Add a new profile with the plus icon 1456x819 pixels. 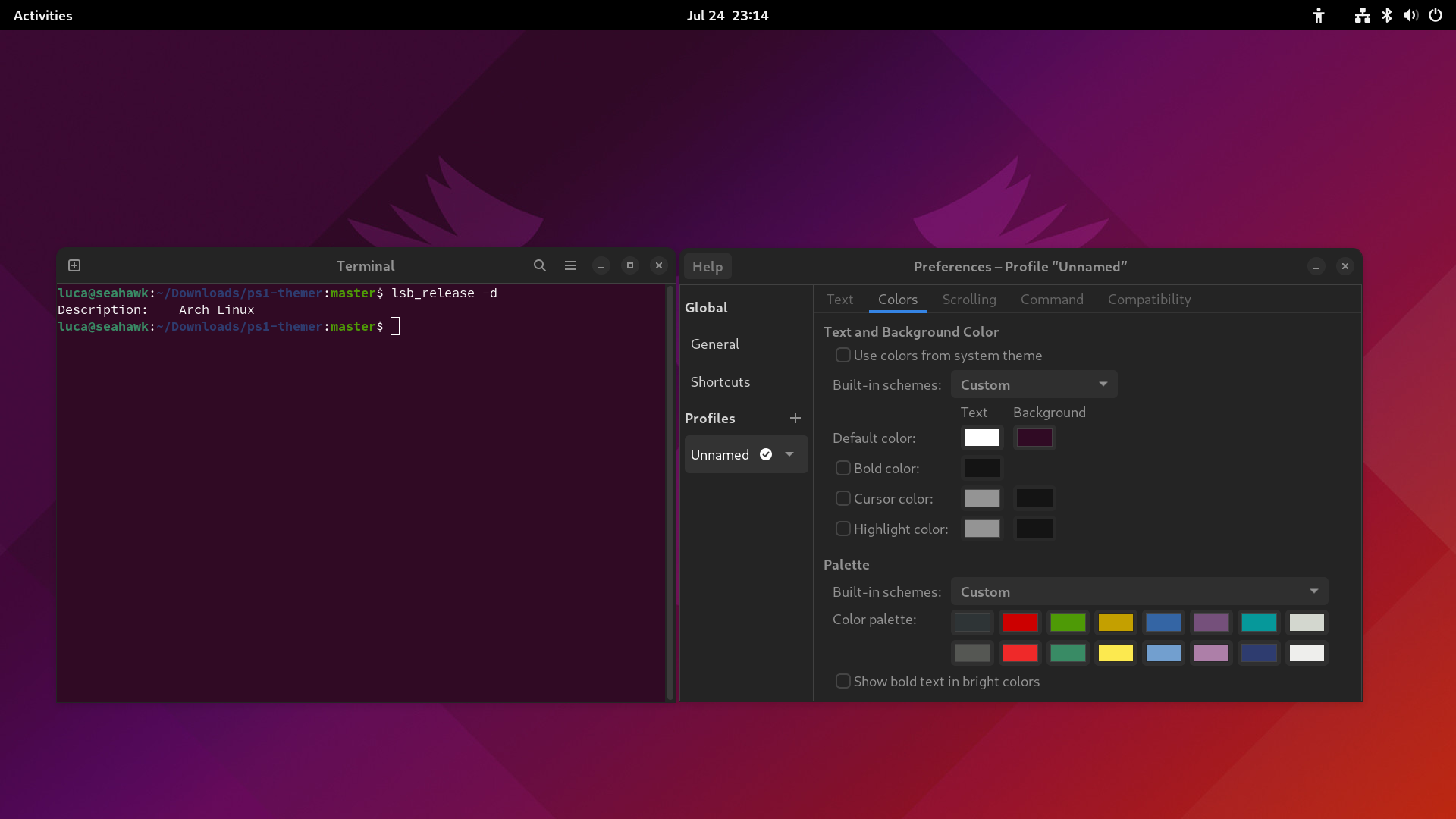click(x=795, y=418)
